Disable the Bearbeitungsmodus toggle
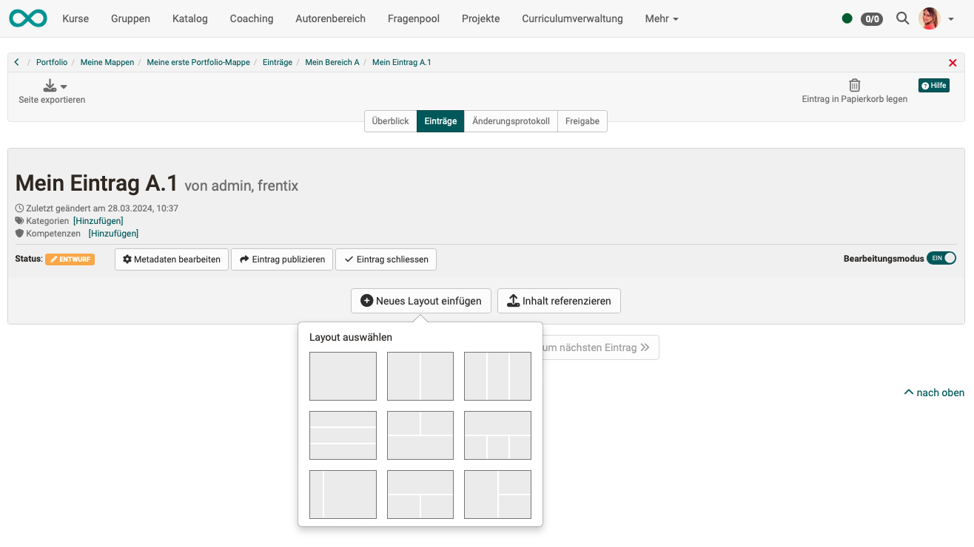The width and height of the screenshot is (974, 547). [941, 258]
